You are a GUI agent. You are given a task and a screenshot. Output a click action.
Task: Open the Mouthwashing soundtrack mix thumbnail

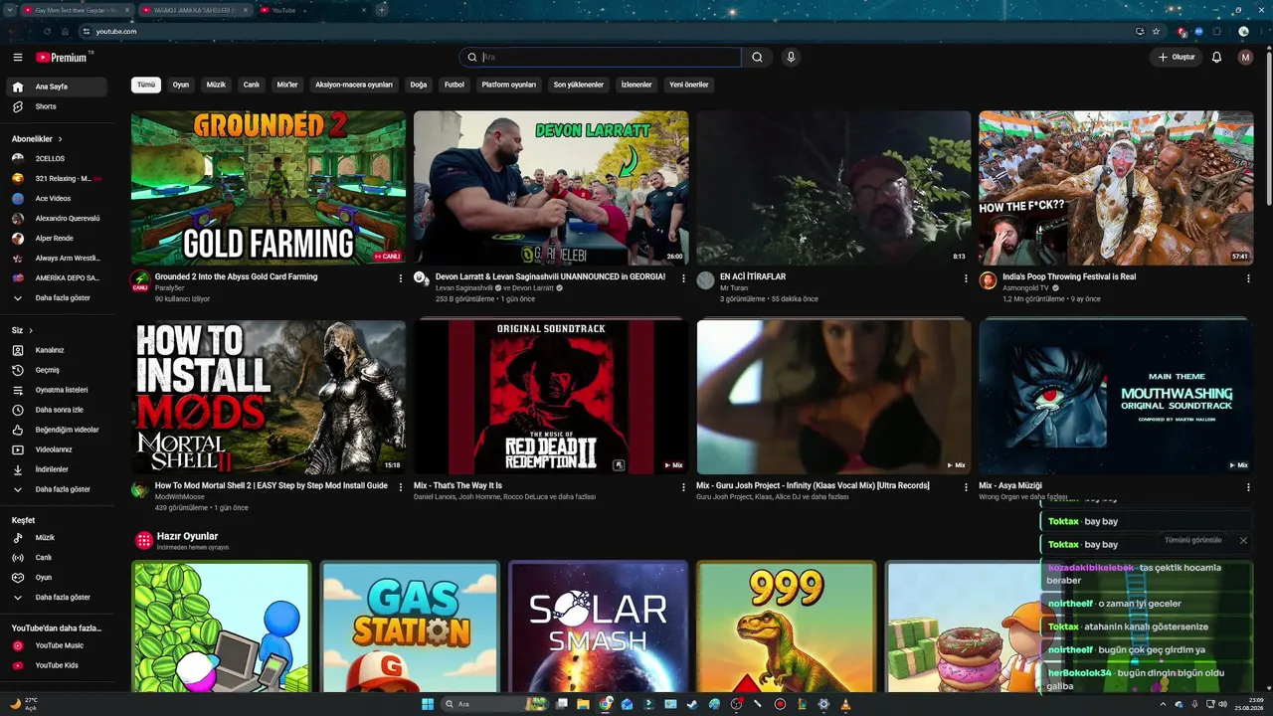tap(1116, 397)
